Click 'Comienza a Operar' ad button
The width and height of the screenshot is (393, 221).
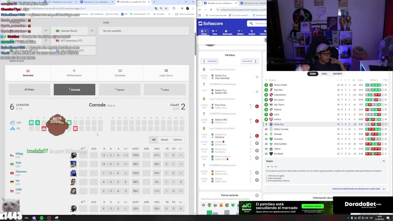(312, 206)
